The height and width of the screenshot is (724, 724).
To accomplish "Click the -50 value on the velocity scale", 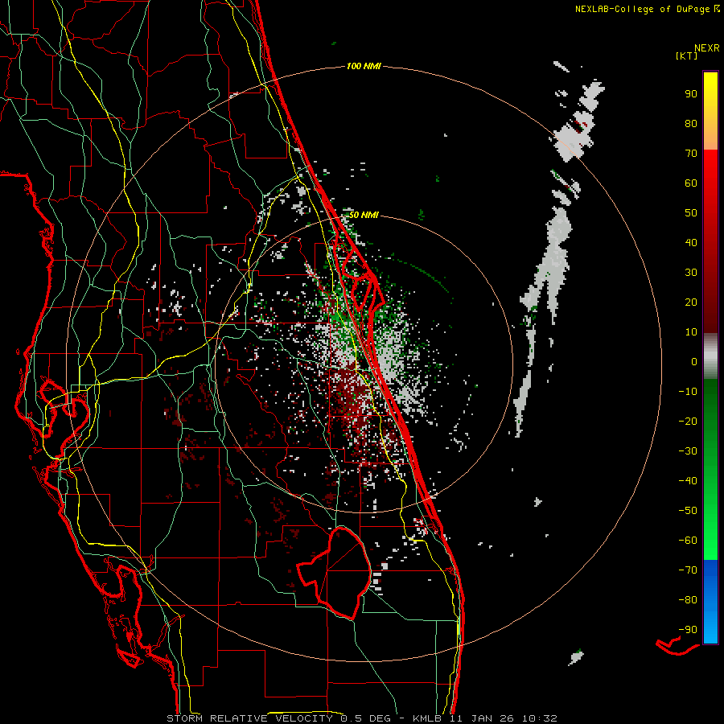I will [688, 511].
